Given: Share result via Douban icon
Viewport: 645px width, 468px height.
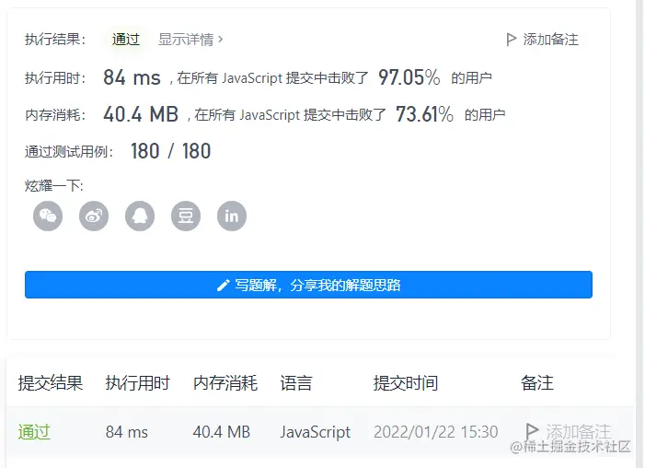Looking at the screenshot, I should (186, 216).
